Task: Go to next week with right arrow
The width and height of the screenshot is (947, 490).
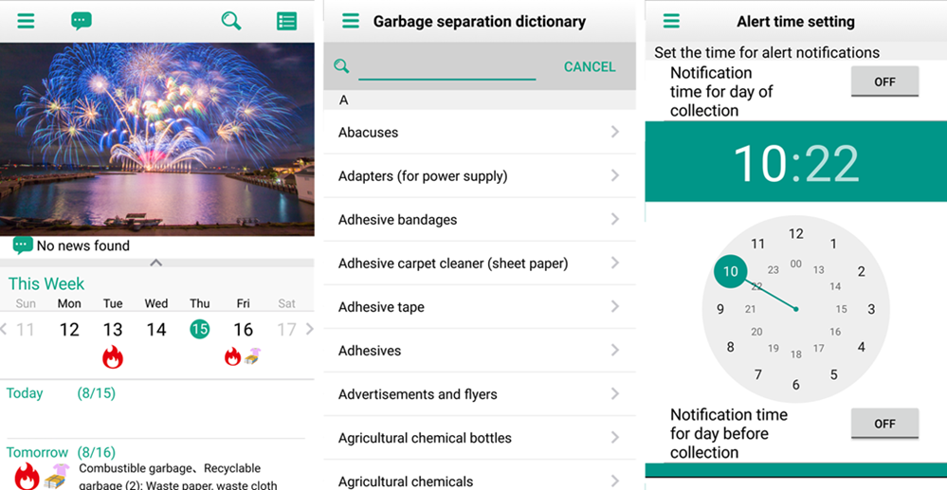Action: tap(309, 330)
